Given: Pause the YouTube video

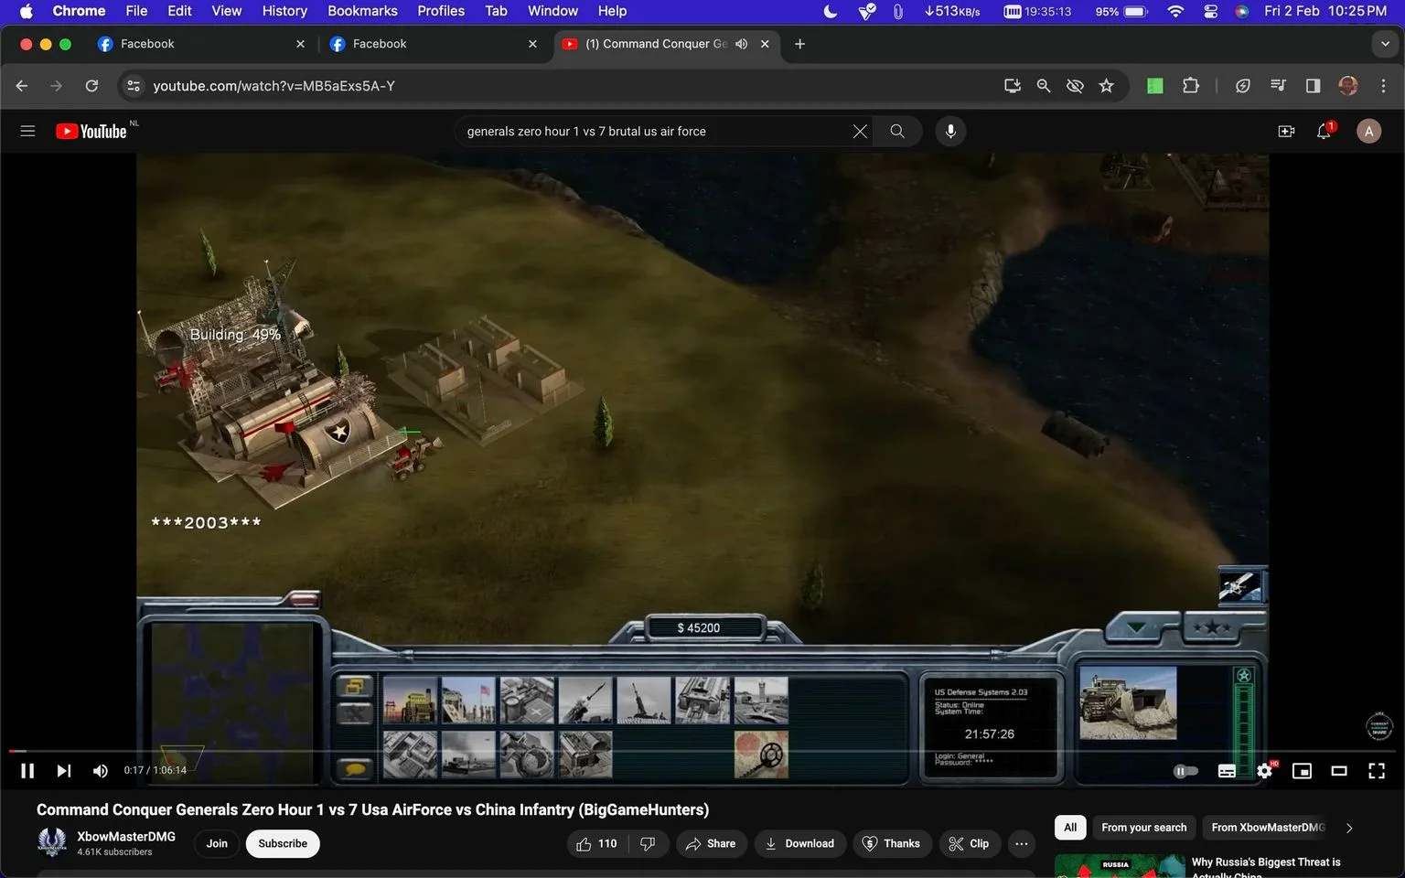Looking at the screenshot, I should pos(27,771).
